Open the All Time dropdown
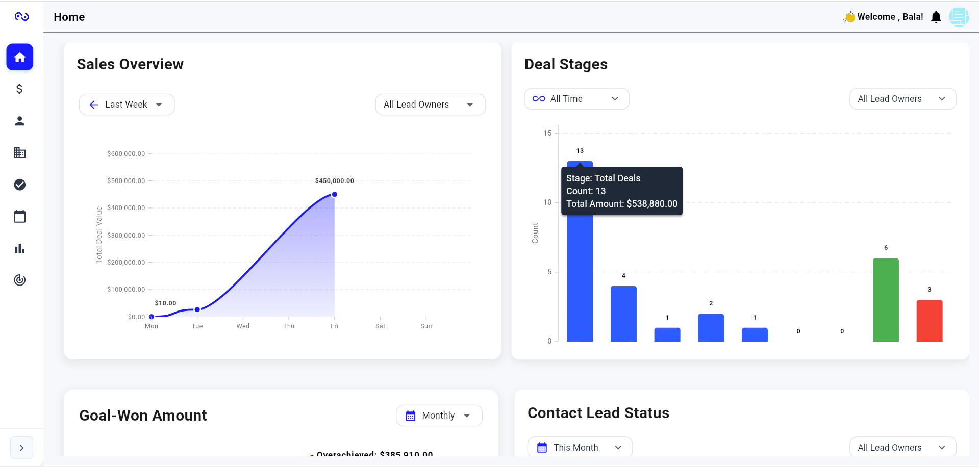This screenshot has height=467, width=979. (x=576, y=99)
